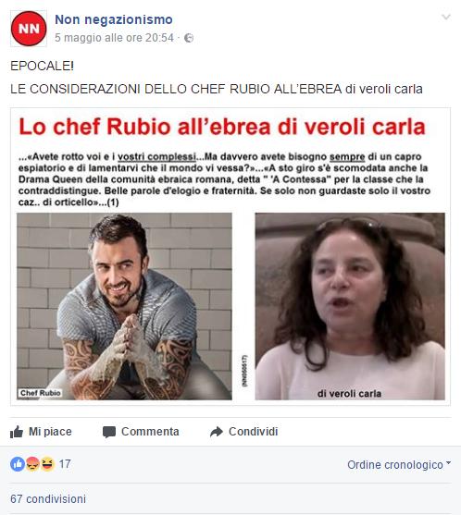Click the blue Like reaction icon

[18, 464]
